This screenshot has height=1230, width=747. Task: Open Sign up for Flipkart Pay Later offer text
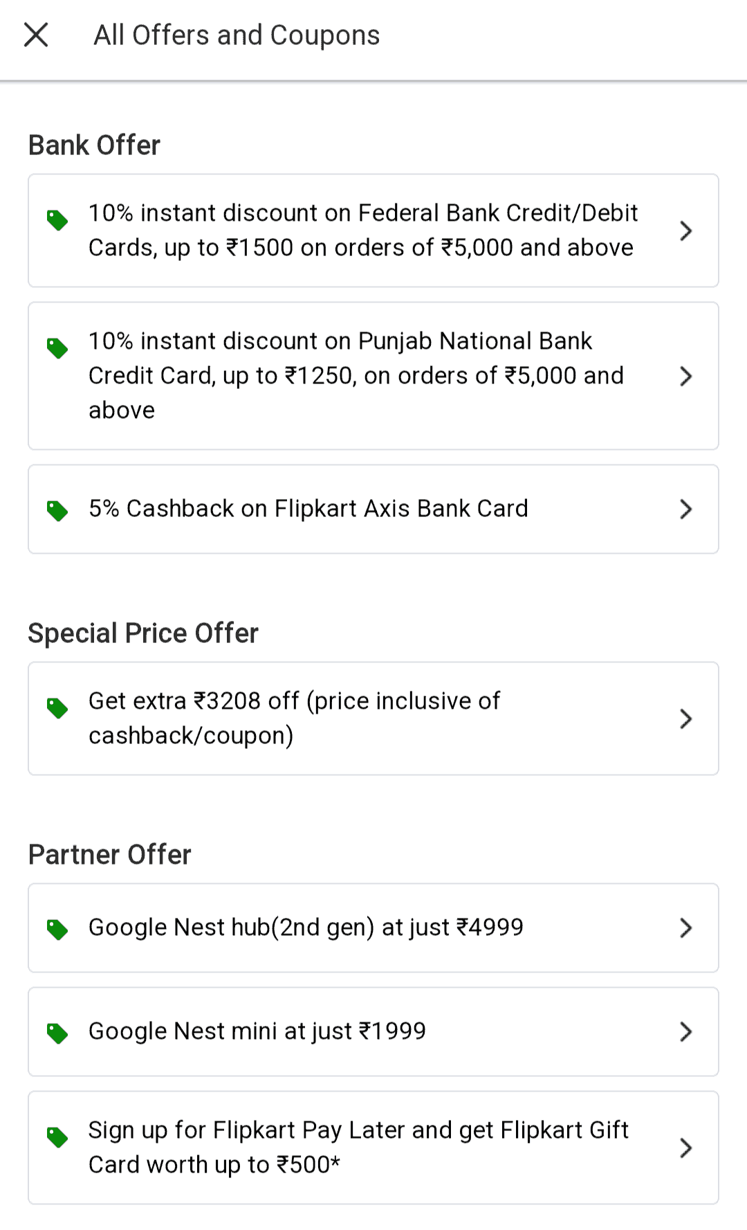click(x=358, y=1147)
